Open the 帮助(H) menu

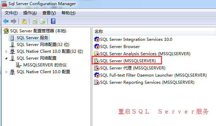point(68,13)
